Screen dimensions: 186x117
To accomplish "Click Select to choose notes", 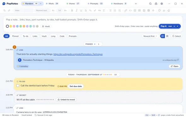I will 177,36.
